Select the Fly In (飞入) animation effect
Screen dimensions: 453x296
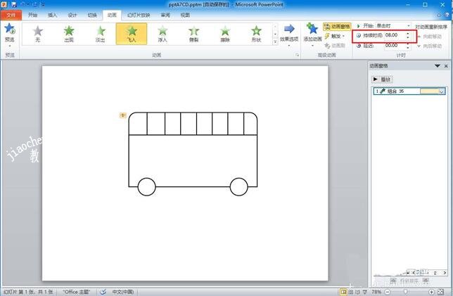(132, 34)
